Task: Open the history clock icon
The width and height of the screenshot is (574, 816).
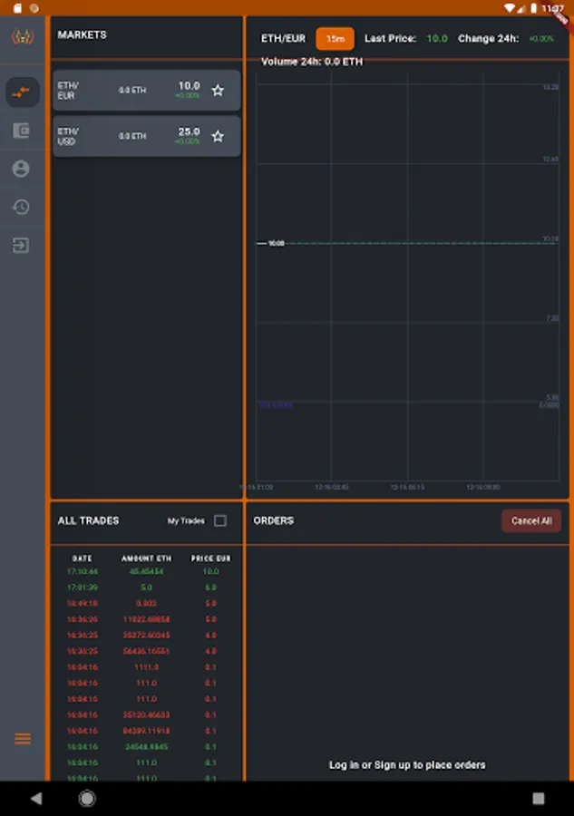Action: [x=21, y=207]
